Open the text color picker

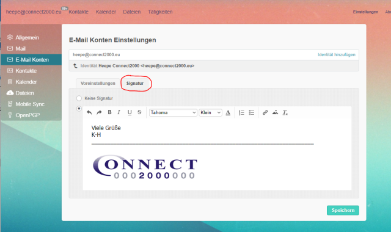pyautogui.click(x=228, y=112)
